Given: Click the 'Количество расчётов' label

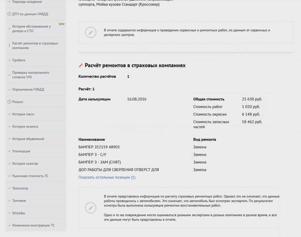Looking at the screenshot, I should (x=97, y=77).
